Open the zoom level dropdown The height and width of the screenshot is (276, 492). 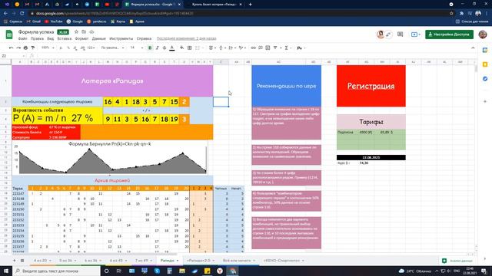coord(48,48)
